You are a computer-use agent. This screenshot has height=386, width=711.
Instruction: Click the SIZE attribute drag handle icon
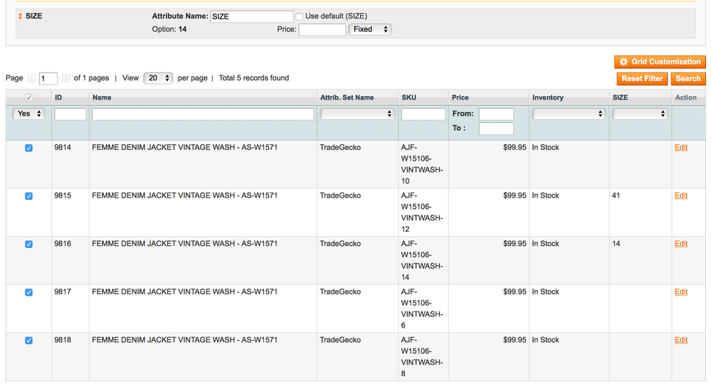coord(20,16)
